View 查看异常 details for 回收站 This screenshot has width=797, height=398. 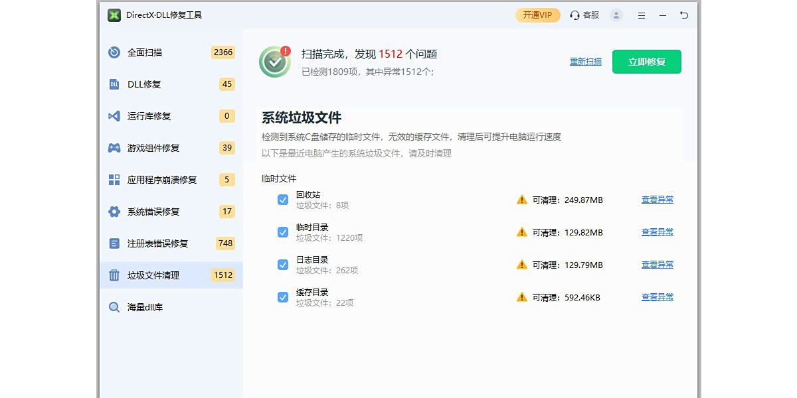(x=657, y=200)
